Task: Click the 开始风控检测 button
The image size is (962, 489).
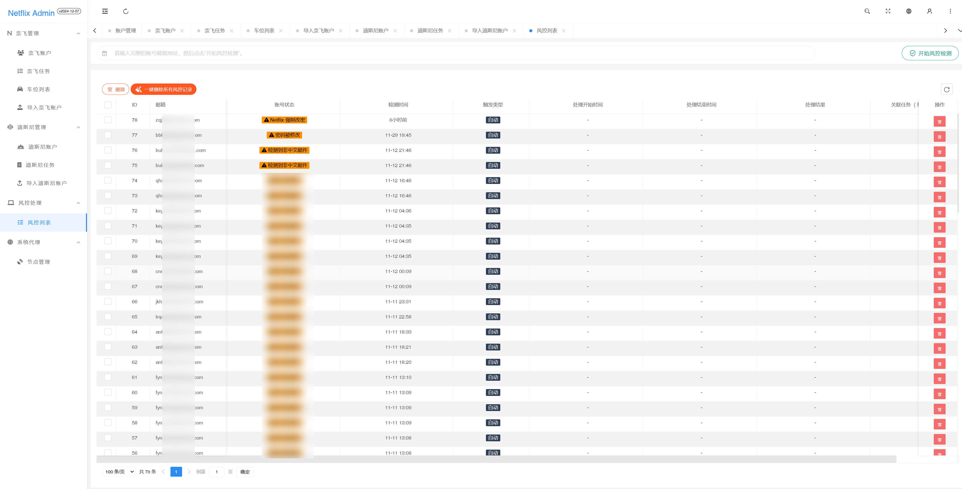Action: tap(930, 53)
